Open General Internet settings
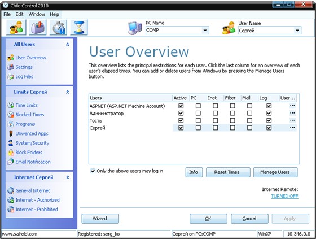 (x=33, y=190)
